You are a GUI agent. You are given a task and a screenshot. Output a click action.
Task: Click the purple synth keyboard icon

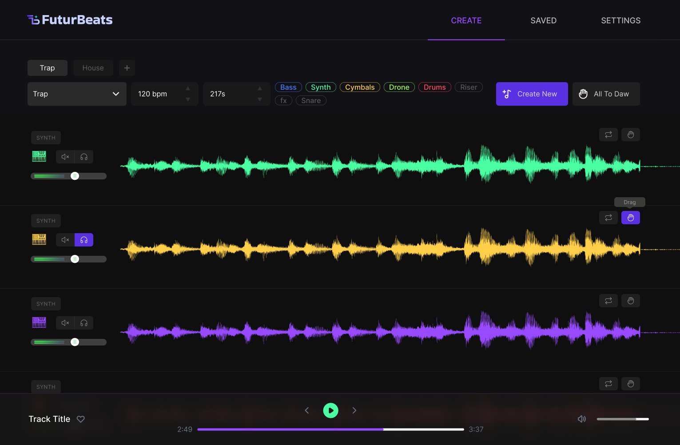[39, 323]
